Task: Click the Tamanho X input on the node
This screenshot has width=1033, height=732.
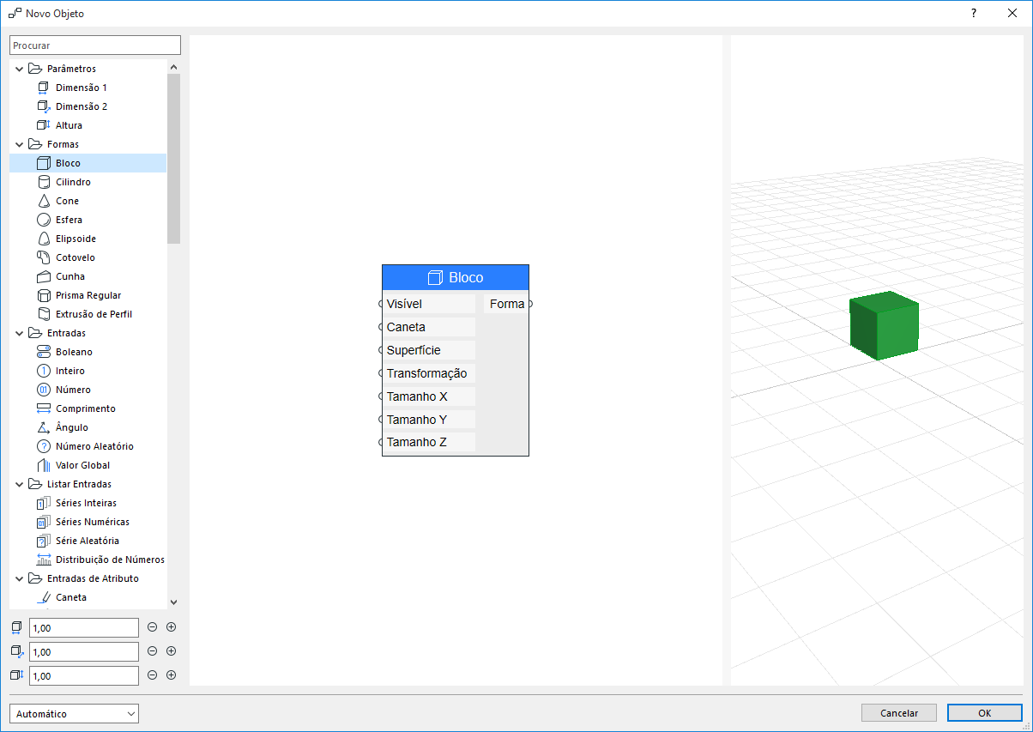Action: click(x=428, y=396)
